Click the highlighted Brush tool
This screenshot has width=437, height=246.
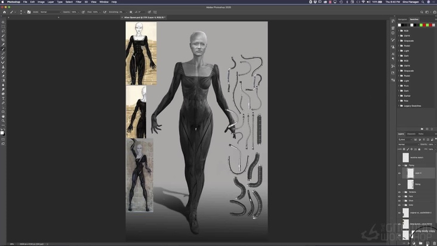tap(3, 49)
